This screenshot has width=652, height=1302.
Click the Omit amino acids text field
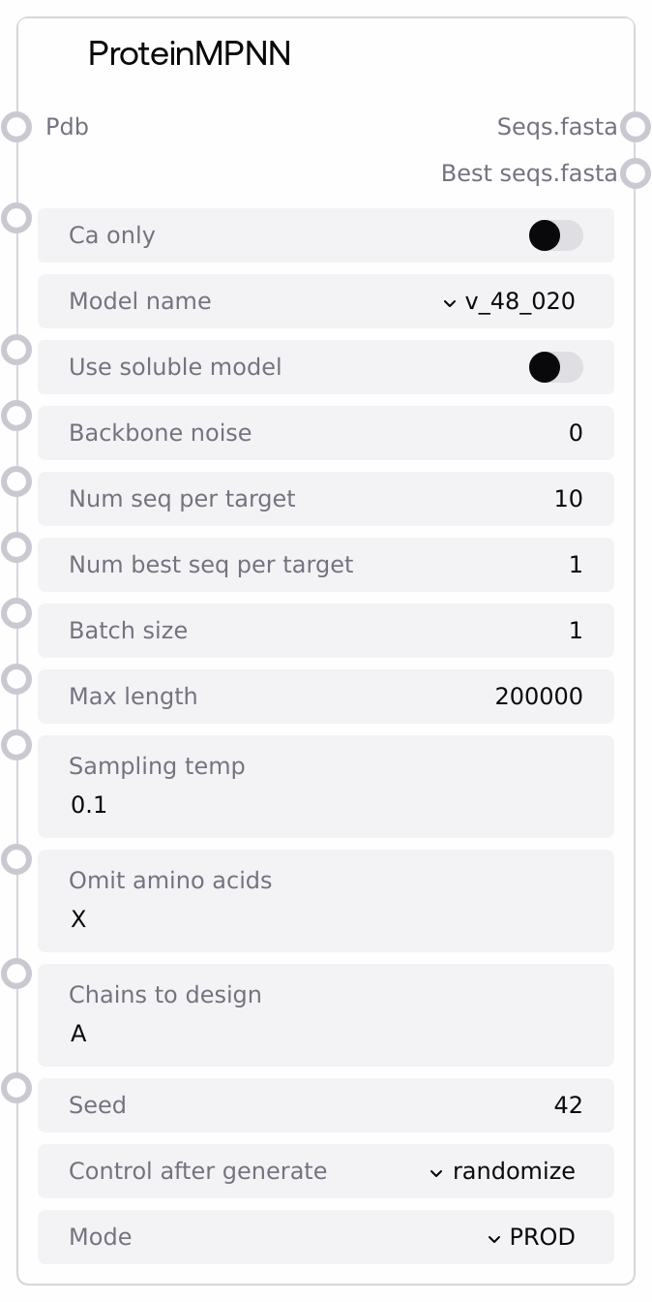pyautogui.click(x=325, y=918)
